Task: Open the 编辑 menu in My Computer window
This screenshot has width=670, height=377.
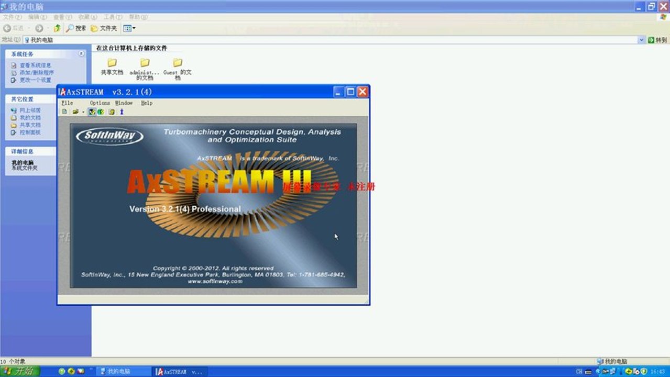Action: click(x=37, y=17)
